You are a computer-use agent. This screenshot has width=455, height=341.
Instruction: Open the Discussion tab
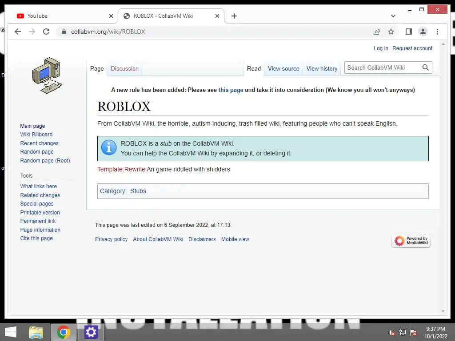tap(124, 69)
